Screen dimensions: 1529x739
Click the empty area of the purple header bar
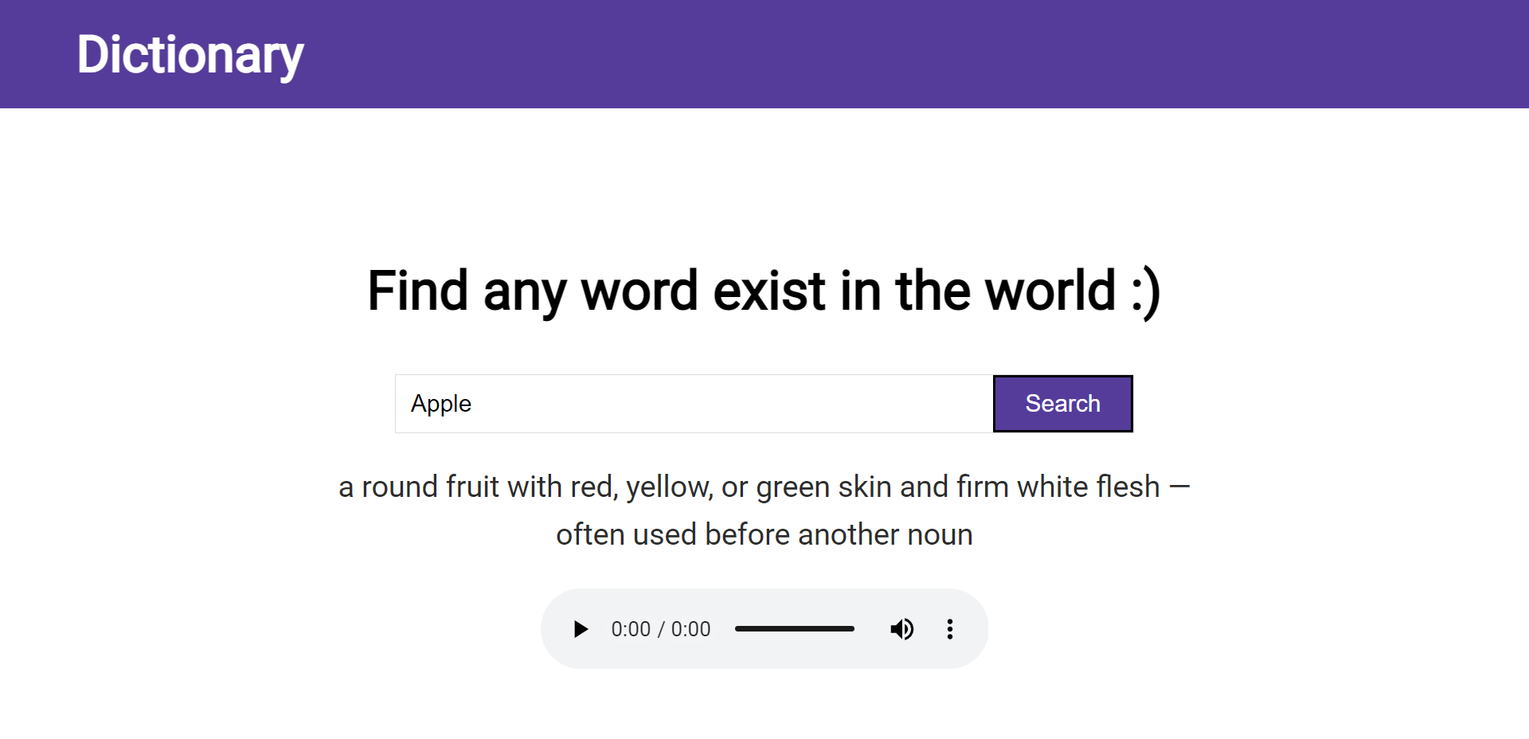click(x=916, y=54)
